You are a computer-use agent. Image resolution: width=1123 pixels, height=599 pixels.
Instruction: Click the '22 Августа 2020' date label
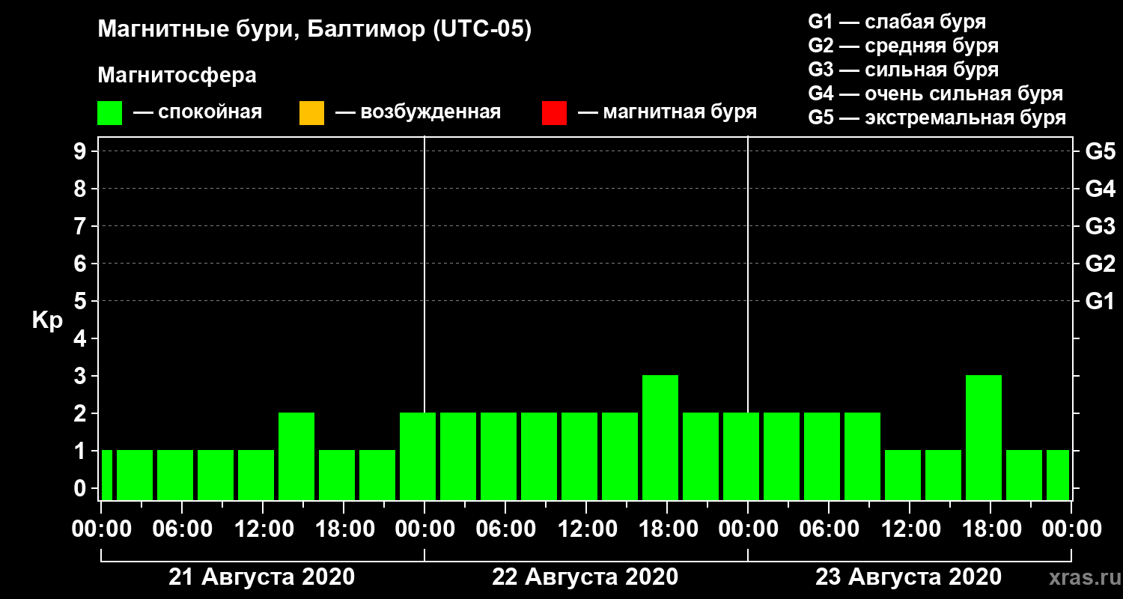(x=585, y=577)
